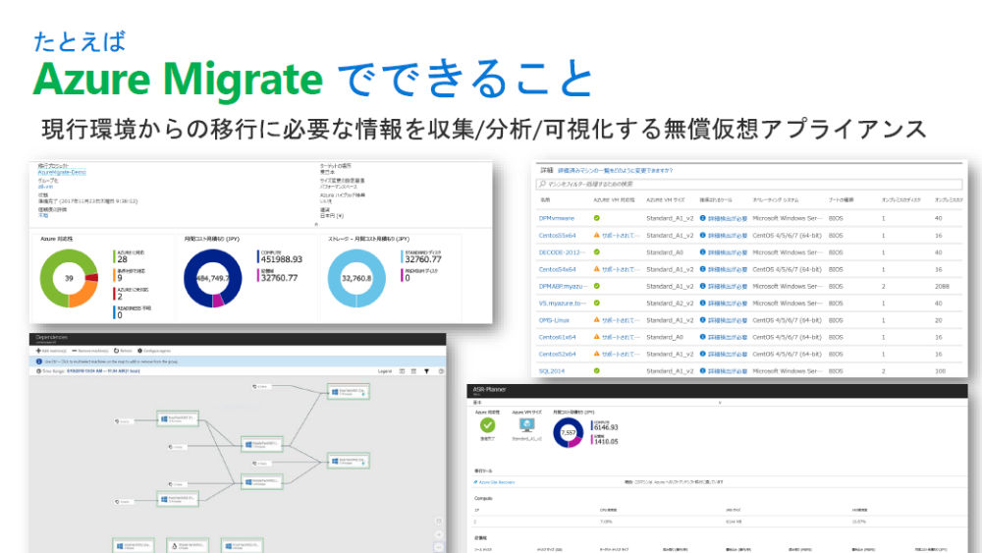
Task: Click the green readiness check in ASR-Planner
Action: 487,425
